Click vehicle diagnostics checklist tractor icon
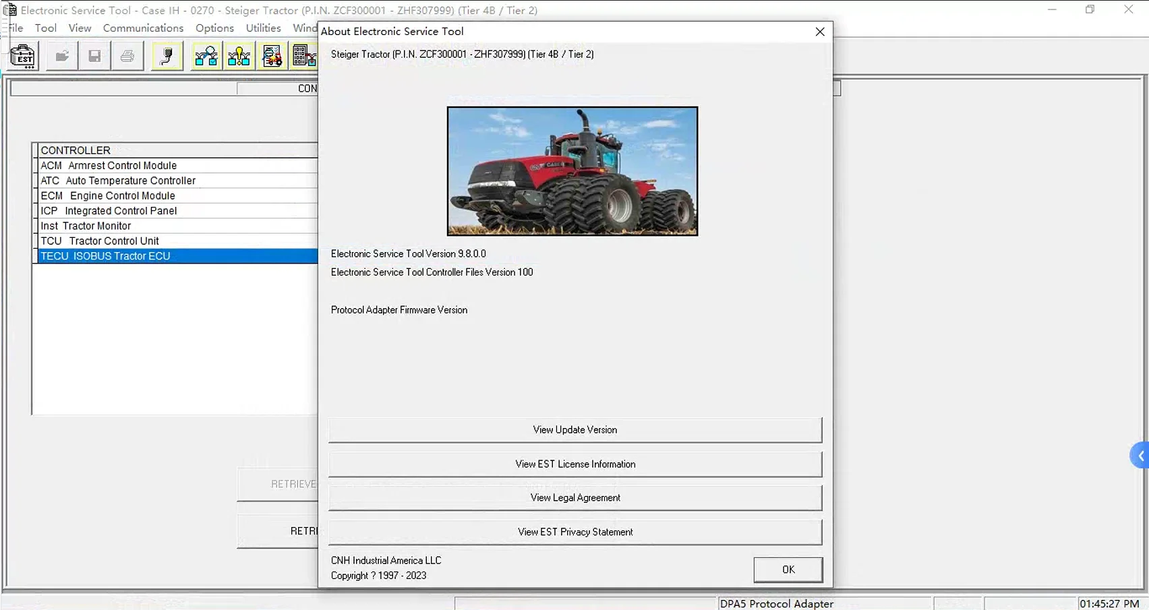Image resolution: width=1149 pixels, height=610 pixels. (272, 56)
